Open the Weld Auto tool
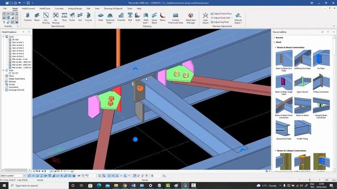 point(146,18)
